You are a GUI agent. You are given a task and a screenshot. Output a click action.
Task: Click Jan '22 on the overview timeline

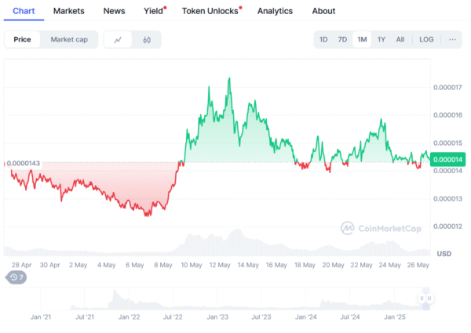[x=130, y=317]
